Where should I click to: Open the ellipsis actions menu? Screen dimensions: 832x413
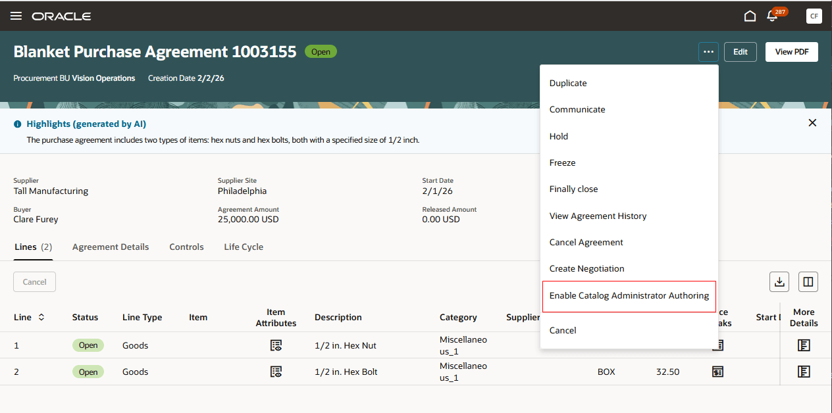708,51
